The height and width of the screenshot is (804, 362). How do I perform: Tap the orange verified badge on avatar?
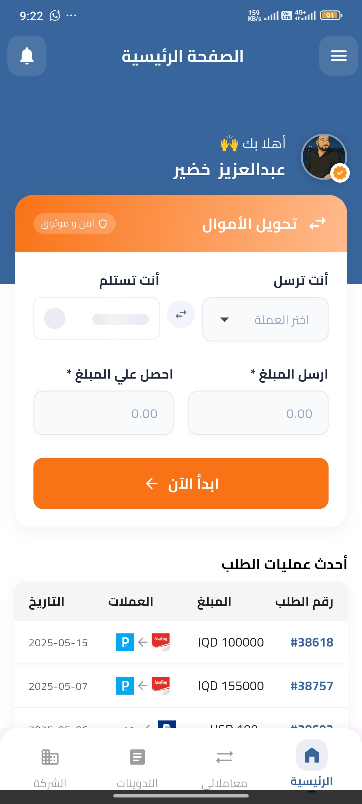tap(340, 173)
